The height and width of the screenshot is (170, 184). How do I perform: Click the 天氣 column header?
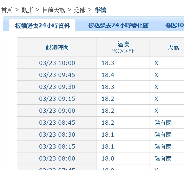pyautogui.click(x=173, y=47)
